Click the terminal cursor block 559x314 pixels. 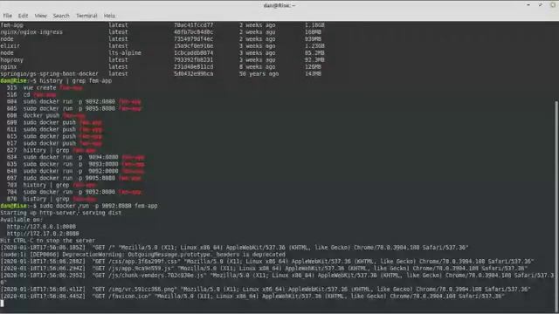2,304
